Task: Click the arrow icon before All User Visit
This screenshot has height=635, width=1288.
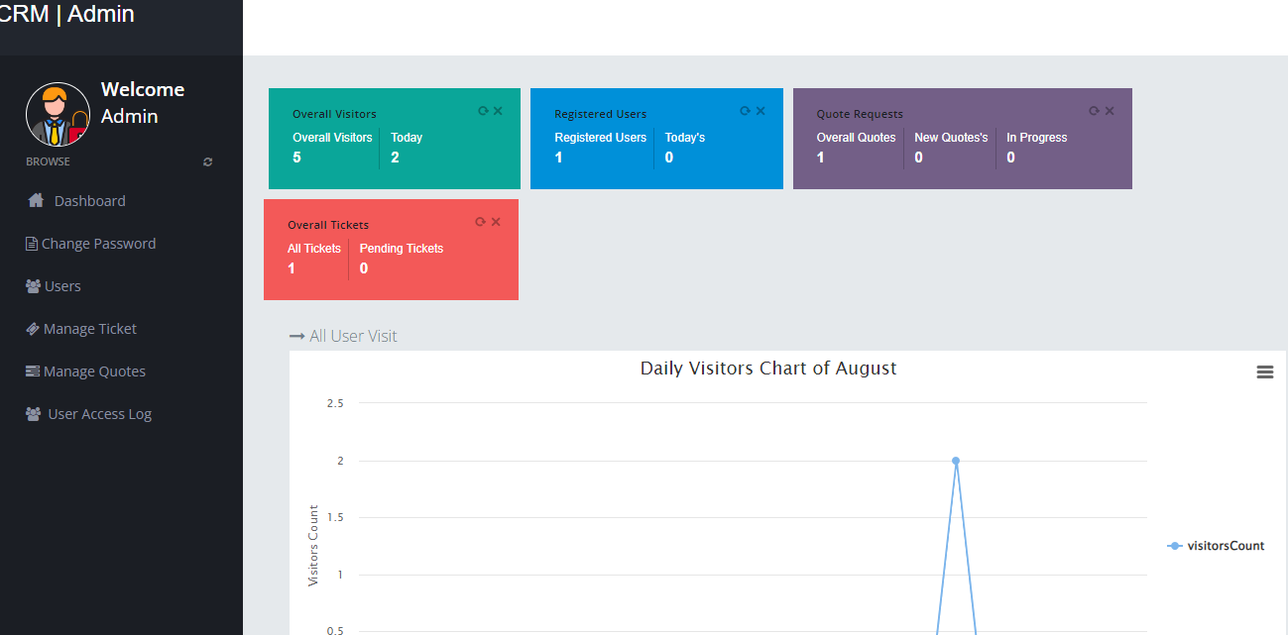Action: [x=296, y=337]
